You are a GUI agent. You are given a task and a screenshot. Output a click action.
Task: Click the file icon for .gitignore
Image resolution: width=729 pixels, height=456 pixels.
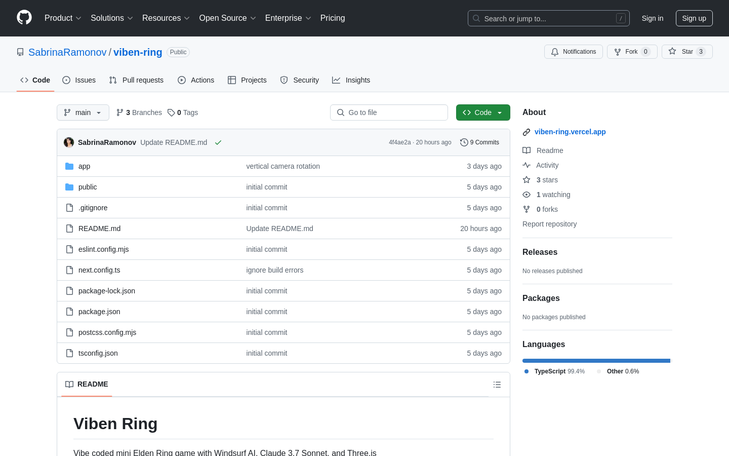tap(69, 208)
